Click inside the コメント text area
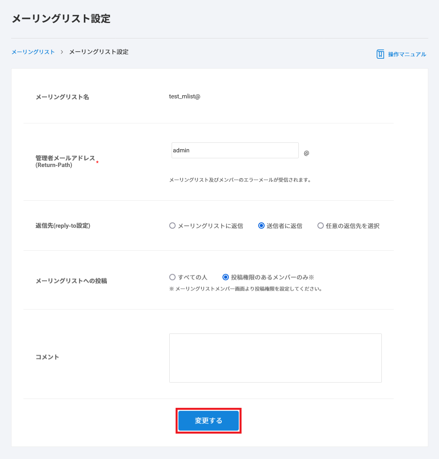This screenshot has height=459, width=439. [x=275, y=358]
